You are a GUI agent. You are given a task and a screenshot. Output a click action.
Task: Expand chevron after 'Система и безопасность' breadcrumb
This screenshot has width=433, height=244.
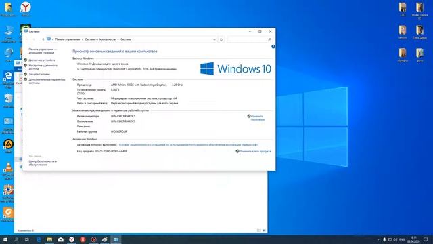(x=118, y=39)
